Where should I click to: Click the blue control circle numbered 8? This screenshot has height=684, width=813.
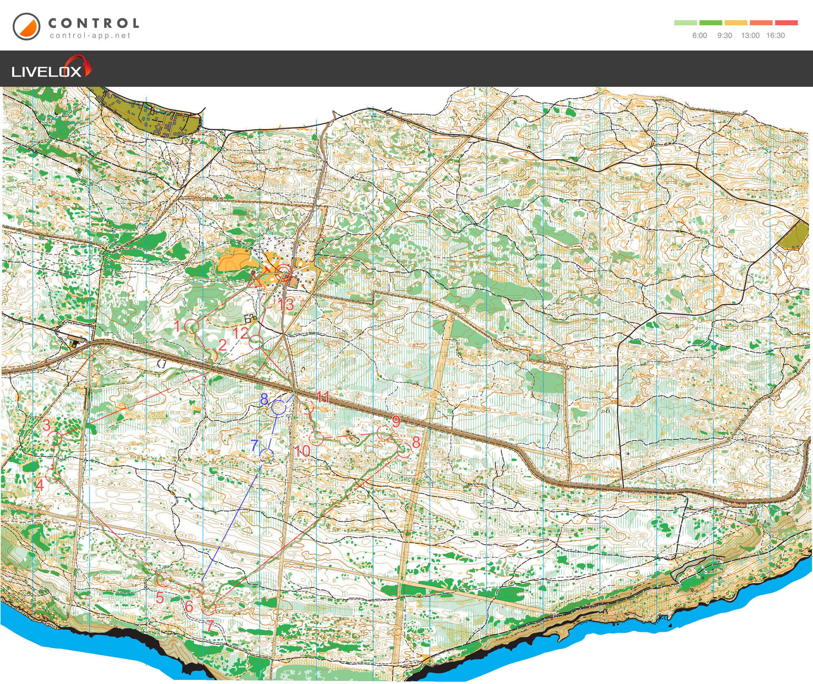278,407
